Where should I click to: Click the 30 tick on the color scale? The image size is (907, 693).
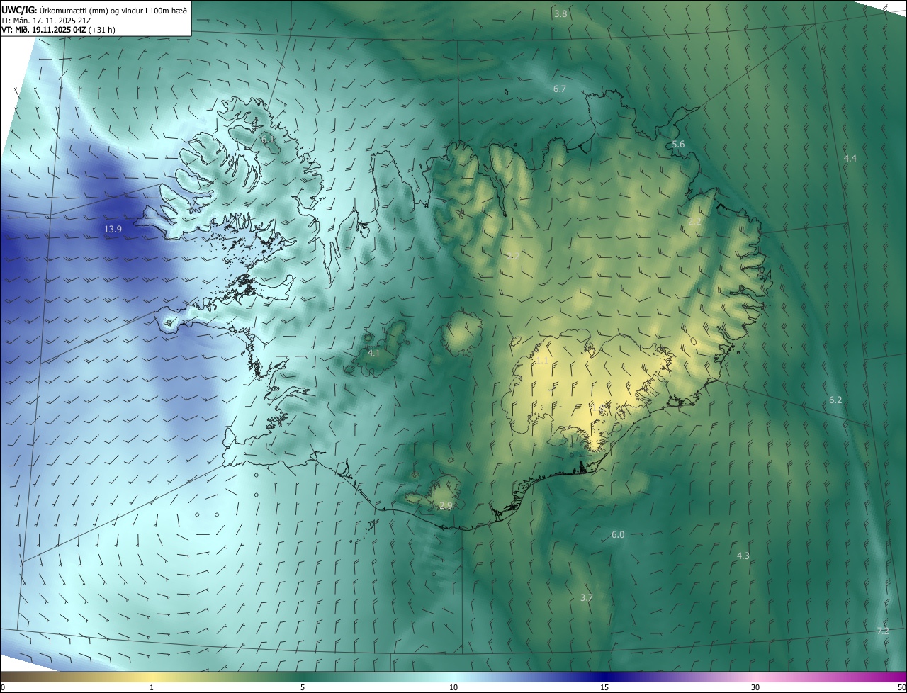pos(755,687)
